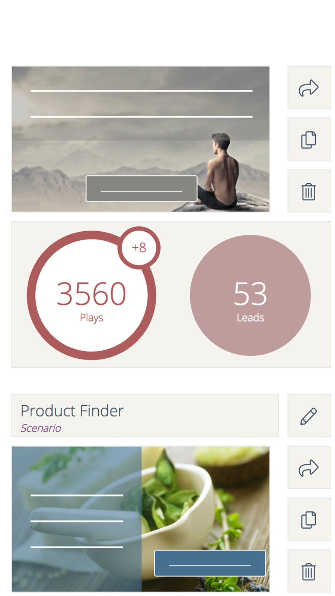Click the copy pages icon on the right sidebar

pyautogui.click(x=309, y=140)
